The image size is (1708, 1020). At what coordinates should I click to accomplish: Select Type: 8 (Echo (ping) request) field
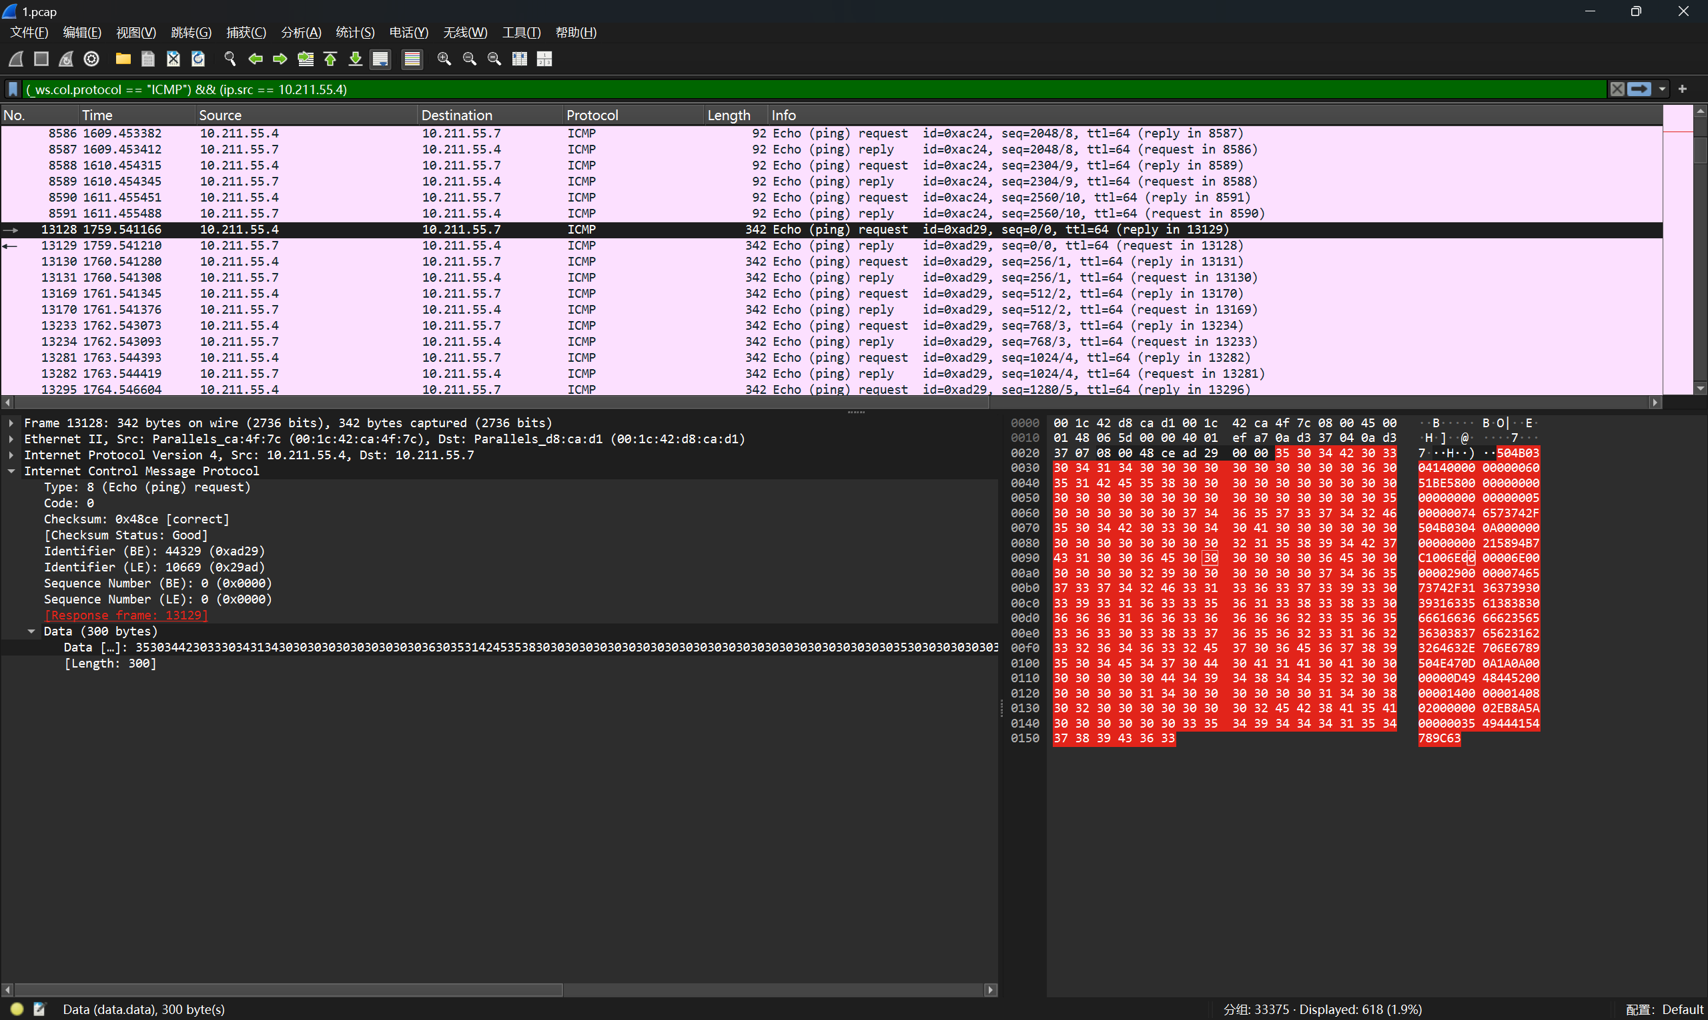147,487
